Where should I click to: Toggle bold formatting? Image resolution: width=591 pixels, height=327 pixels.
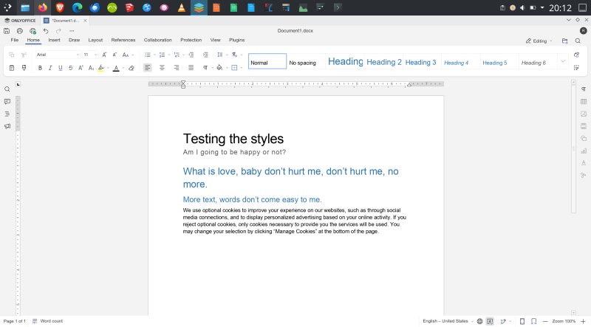(40, 68)
